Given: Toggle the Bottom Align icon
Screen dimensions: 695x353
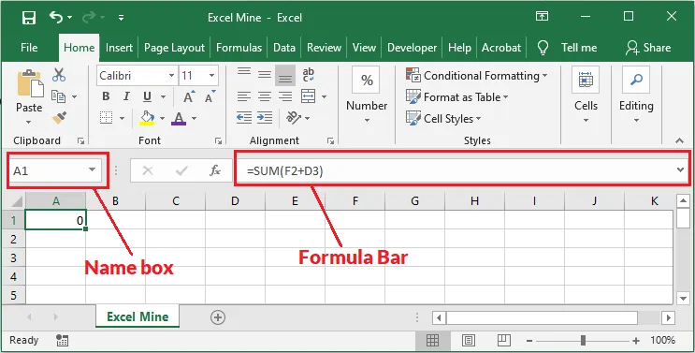Looking at the screenshot, I should pyautogui.click(x=285, y=76).
